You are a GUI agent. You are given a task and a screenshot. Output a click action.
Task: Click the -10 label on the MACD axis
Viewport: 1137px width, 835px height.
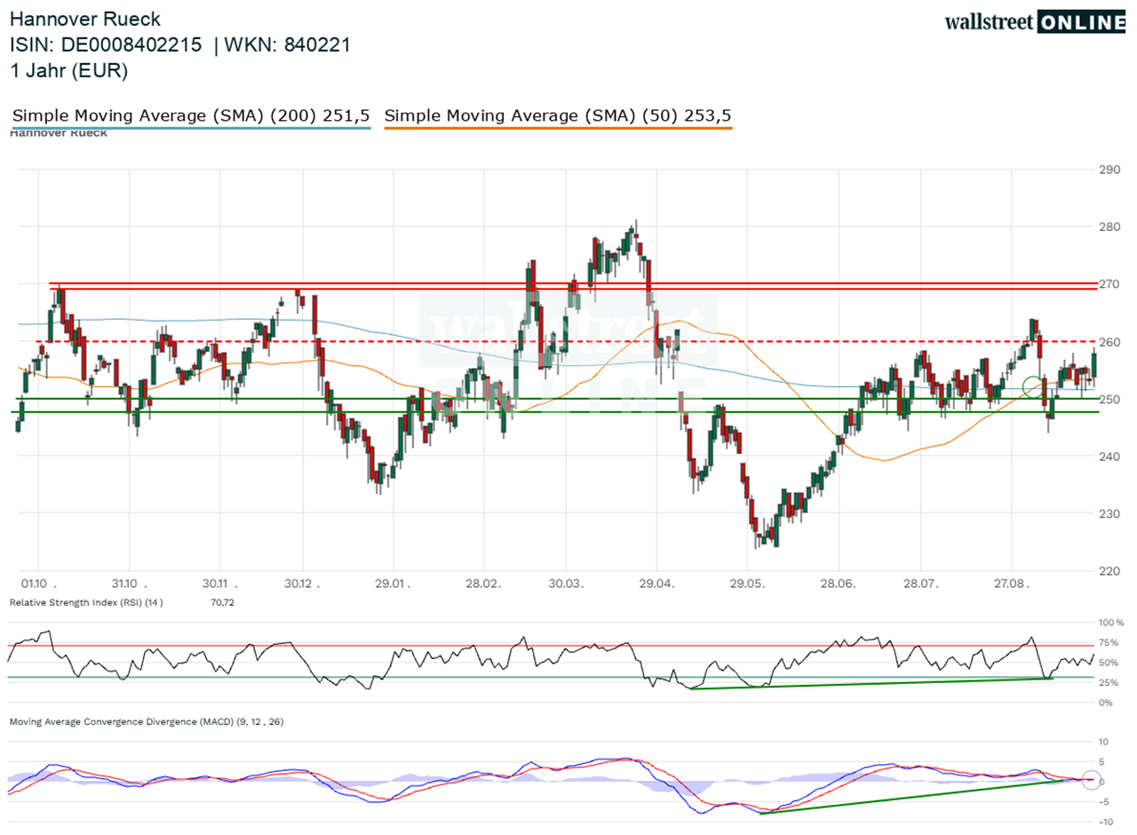click(1106, 822)
